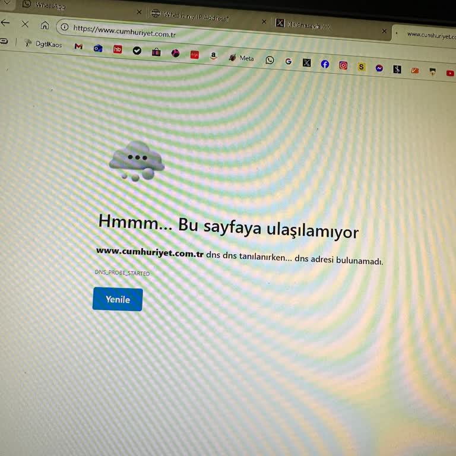Open the Outlook bookmark icon

pos(98,48)
